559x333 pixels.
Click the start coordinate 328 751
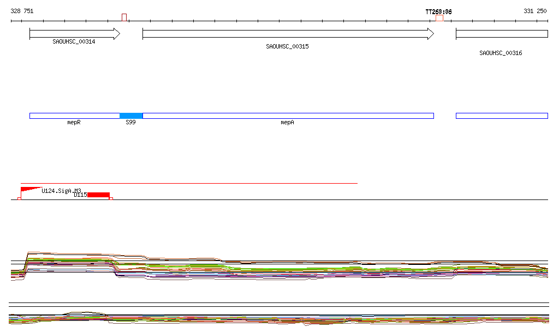[x=22, y=11]
